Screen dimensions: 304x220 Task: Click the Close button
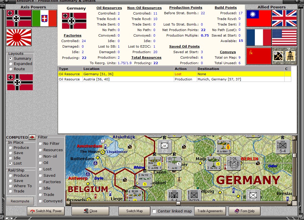[x=90, y=211]
